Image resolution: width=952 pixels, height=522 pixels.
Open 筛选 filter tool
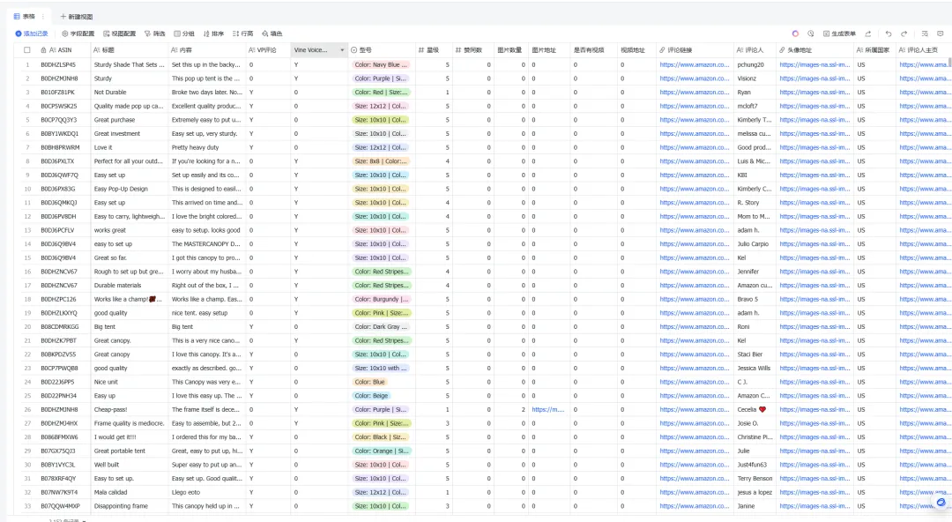pyautogui.click(x=154, y=34)
